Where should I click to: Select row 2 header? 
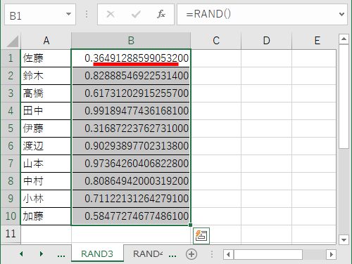11,76
